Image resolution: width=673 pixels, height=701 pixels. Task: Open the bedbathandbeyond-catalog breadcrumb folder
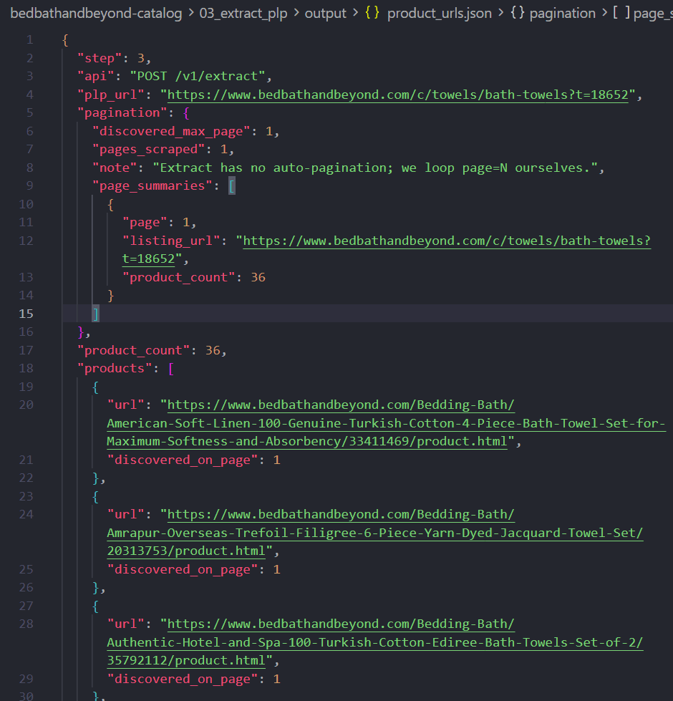pyautogui.click(x=96, y=14)
